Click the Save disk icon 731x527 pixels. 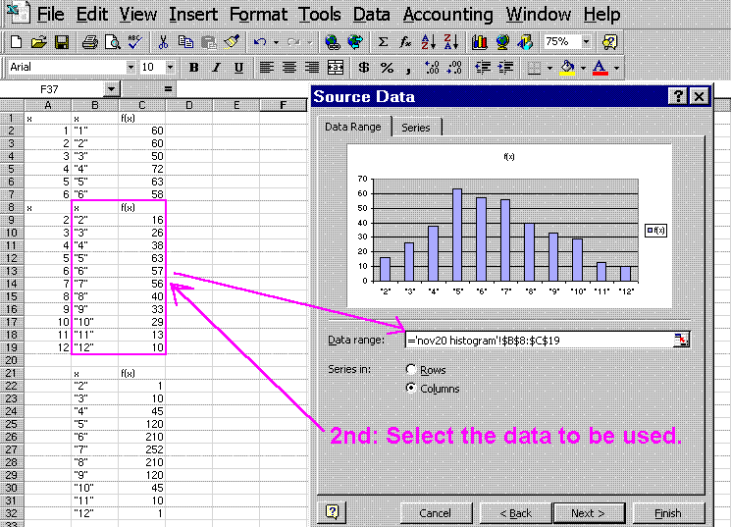click(x=61, y=42)
